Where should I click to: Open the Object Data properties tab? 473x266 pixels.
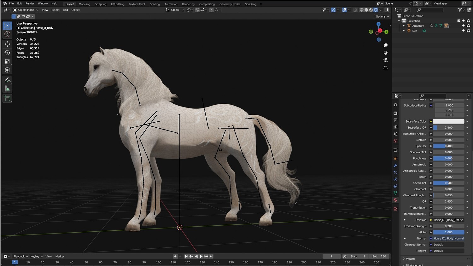395,193
